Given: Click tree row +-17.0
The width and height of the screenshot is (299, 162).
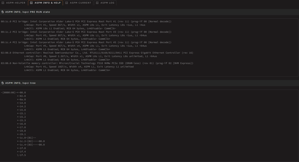Looking at the screenshot, I should tap(21, 127).
